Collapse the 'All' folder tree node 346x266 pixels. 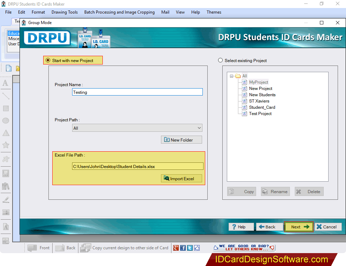pyautogui.click(x=231, y=76)
